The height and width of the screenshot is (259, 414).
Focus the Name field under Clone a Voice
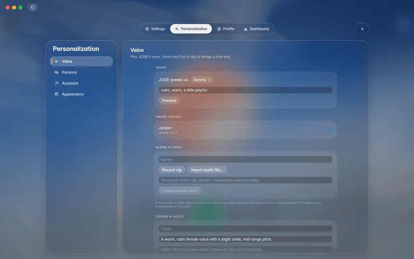[x=245, y=160]
